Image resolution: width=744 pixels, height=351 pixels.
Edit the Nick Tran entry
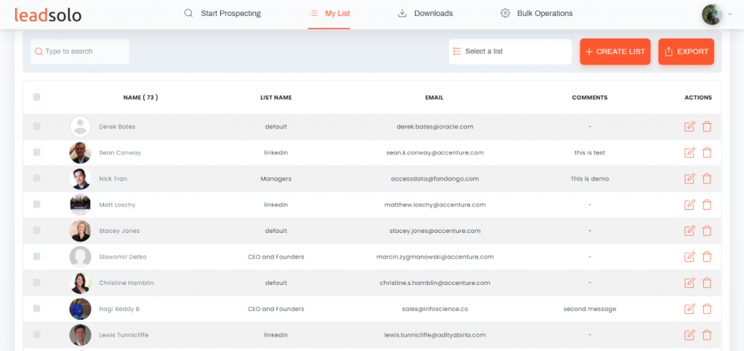pyautogui.click(x=690, y=178)
